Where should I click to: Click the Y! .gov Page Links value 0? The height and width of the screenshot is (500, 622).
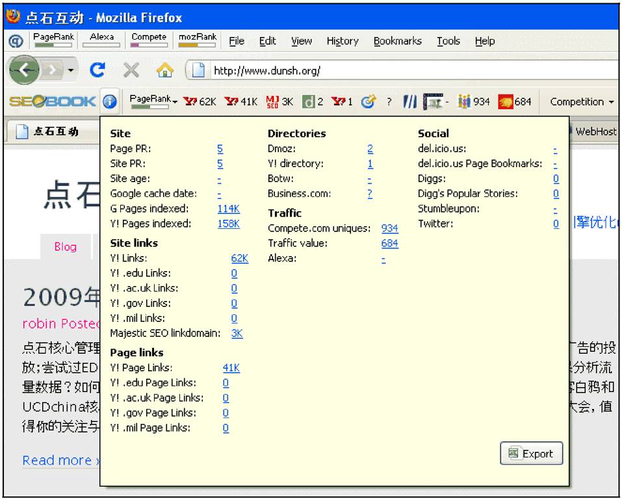tap(226, 413)
